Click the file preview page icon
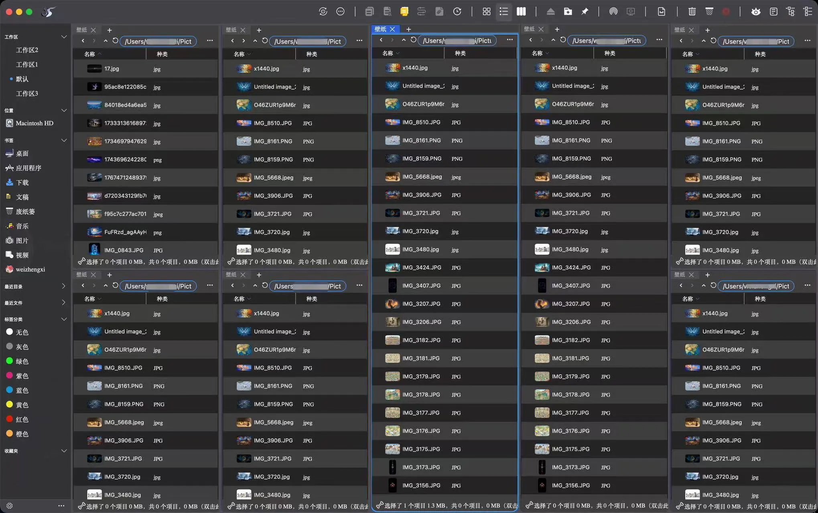The width and height of the screenshot is (818, 513). (662, 12)
